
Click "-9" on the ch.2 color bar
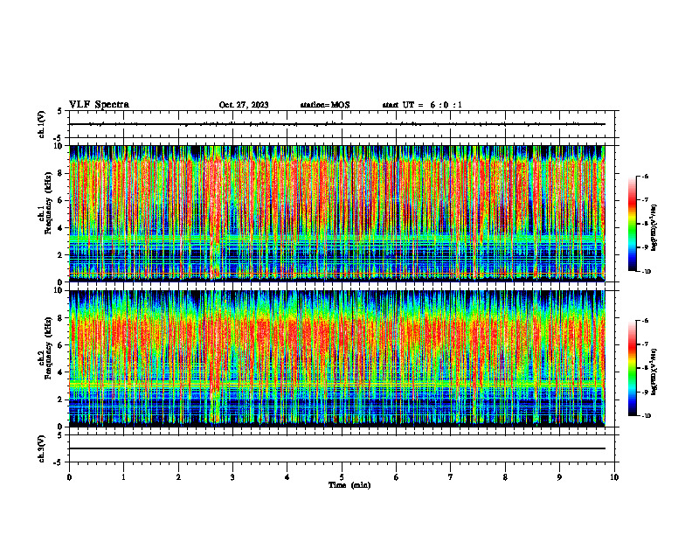(x=645, y=392)
